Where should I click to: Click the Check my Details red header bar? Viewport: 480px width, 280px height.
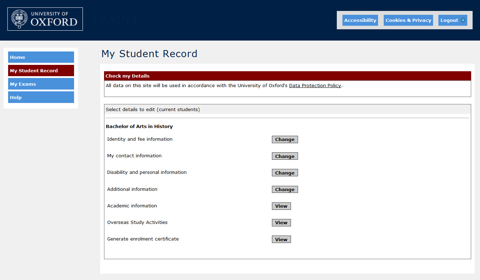(287, 76)
